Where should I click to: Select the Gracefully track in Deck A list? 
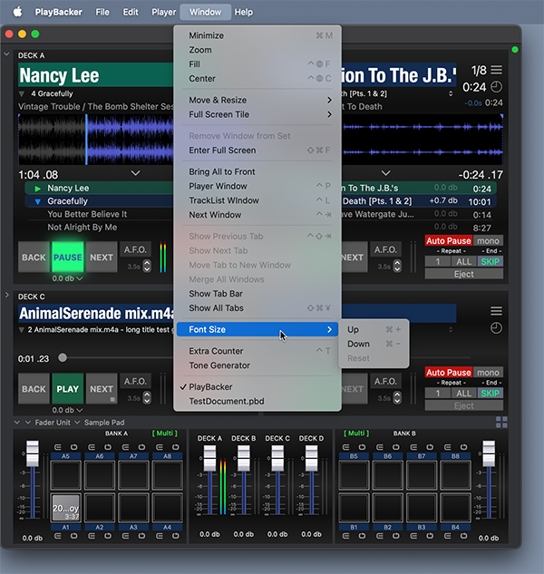[68, 201]
